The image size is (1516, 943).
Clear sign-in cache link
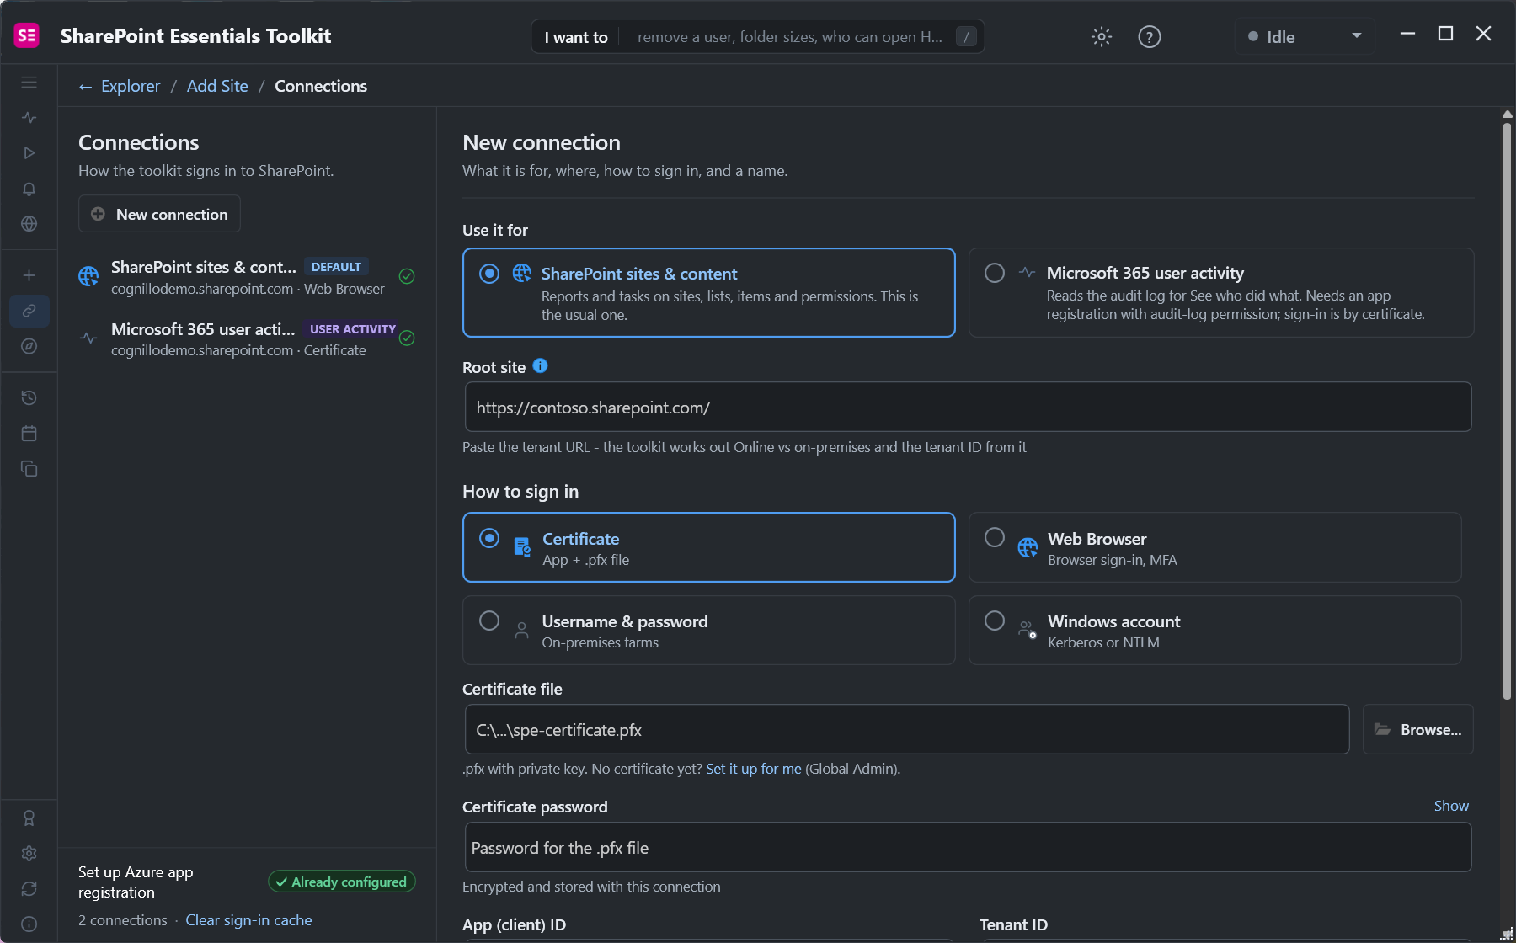pos(248,920)
